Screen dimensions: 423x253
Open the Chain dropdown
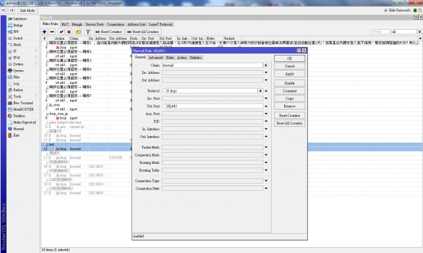[266, 65]
